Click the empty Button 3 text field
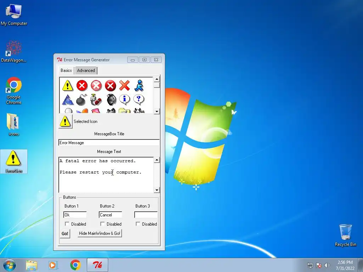Viewport: 363px width, 272px height. [x=146, y=215]
